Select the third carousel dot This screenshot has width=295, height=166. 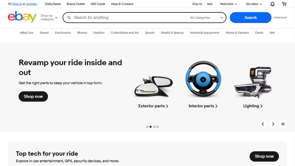coord(154,127)
